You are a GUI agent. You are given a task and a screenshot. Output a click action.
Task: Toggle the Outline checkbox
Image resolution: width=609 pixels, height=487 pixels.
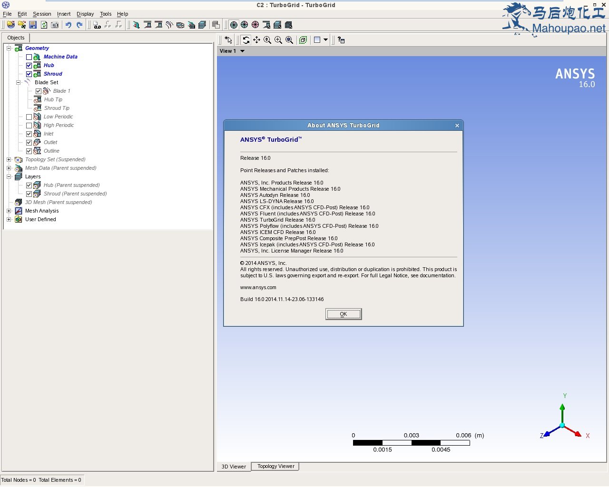coord(29,151)
